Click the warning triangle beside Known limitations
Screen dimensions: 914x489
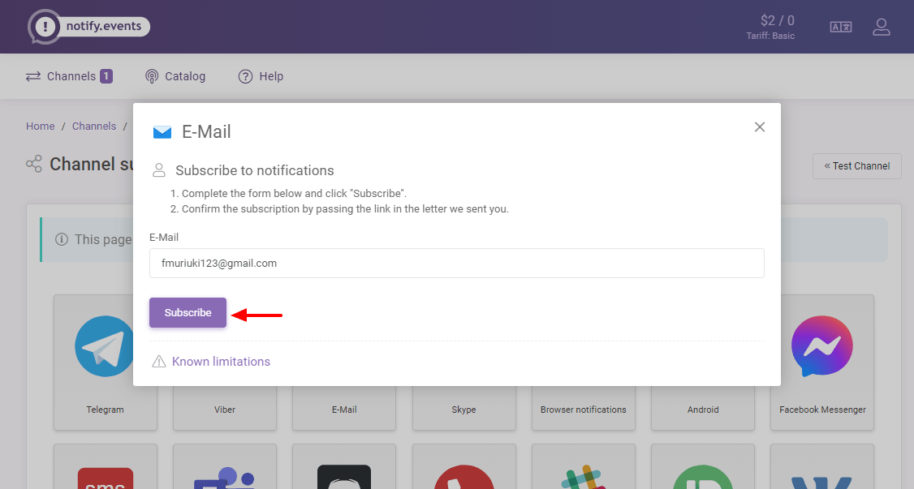pyautogui.click(x=158, y=362)
